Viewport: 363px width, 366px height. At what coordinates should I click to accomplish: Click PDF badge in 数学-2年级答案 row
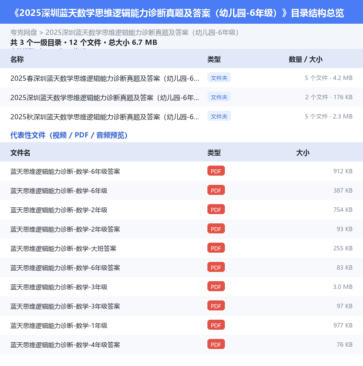point(216,229)
